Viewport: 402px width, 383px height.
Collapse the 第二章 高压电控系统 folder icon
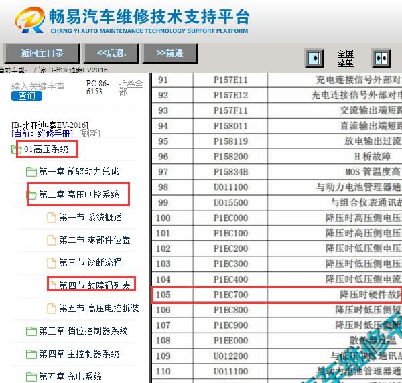(31, 194)
